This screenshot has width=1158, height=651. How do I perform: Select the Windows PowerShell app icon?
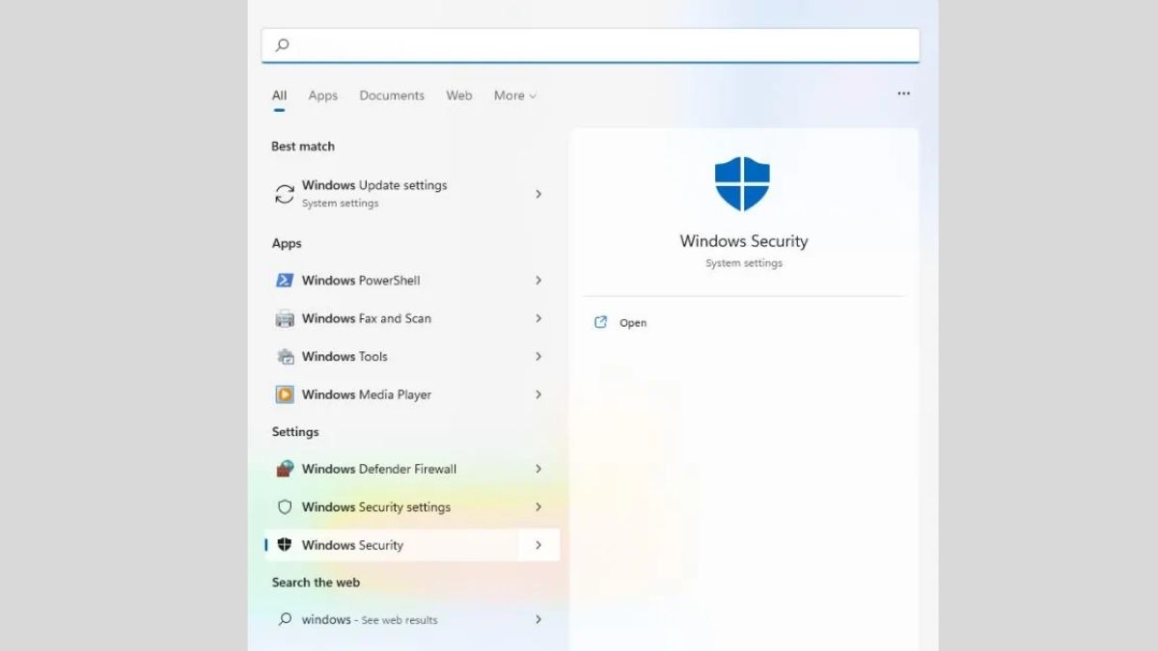(x=283, y=281)
